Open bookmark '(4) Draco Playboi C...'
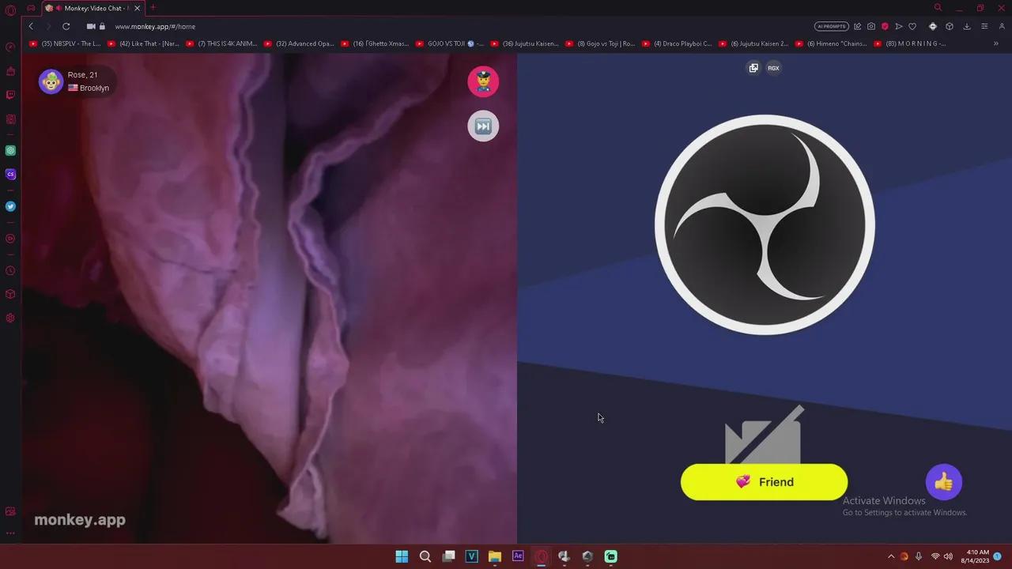Viewport: 1012px width, 569px height. point(678,43)
